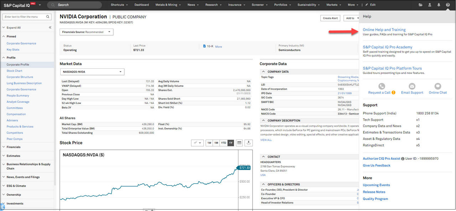Open the folder icon in the top bar
Screen dimensions: 456x211
click(x=420, y=5)
